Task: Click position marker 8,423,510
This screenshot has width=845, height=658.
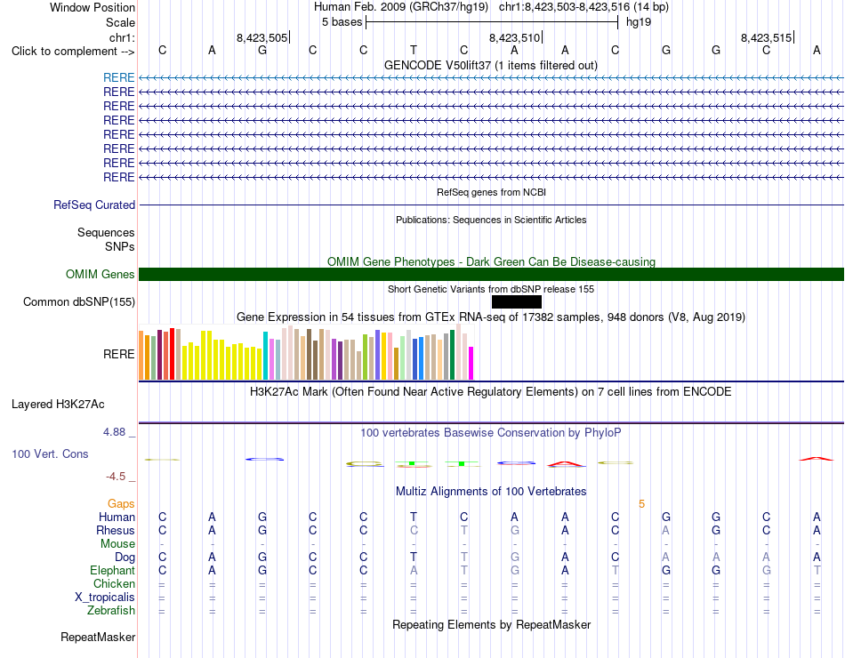Action: tap(515, 37)
